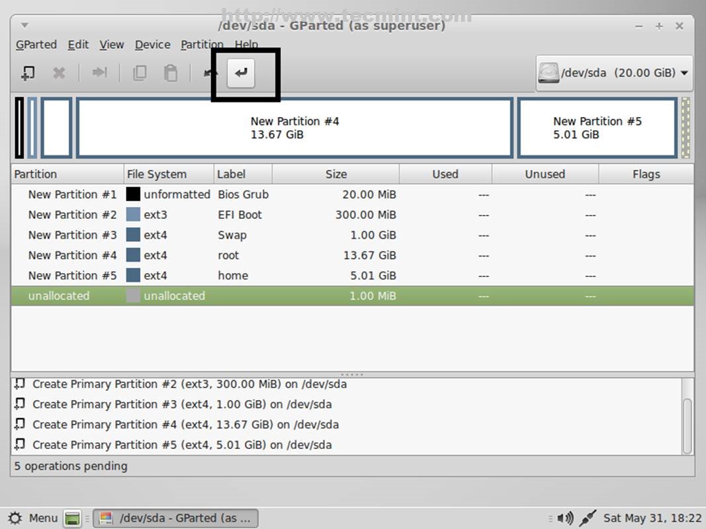Viewport: 706px width, 529px height.
Task: Select New Partition #4 block in disk map
Action: pos(294,128)
